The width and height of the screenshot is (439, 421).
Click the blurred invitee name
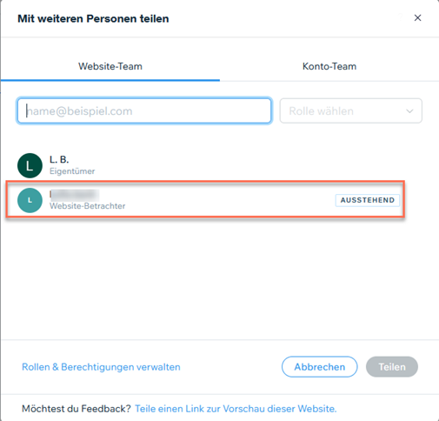tap(75, 195)
